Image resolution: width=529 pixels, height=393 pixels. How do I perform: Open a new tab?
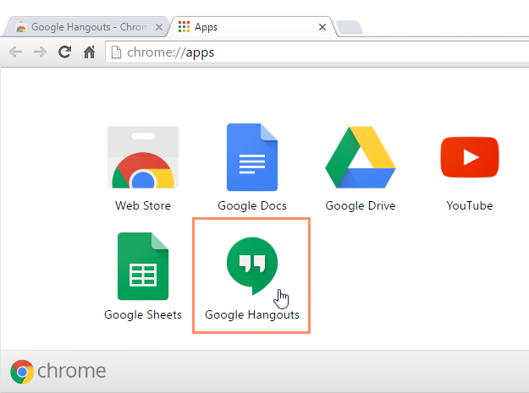coord(349,28)
